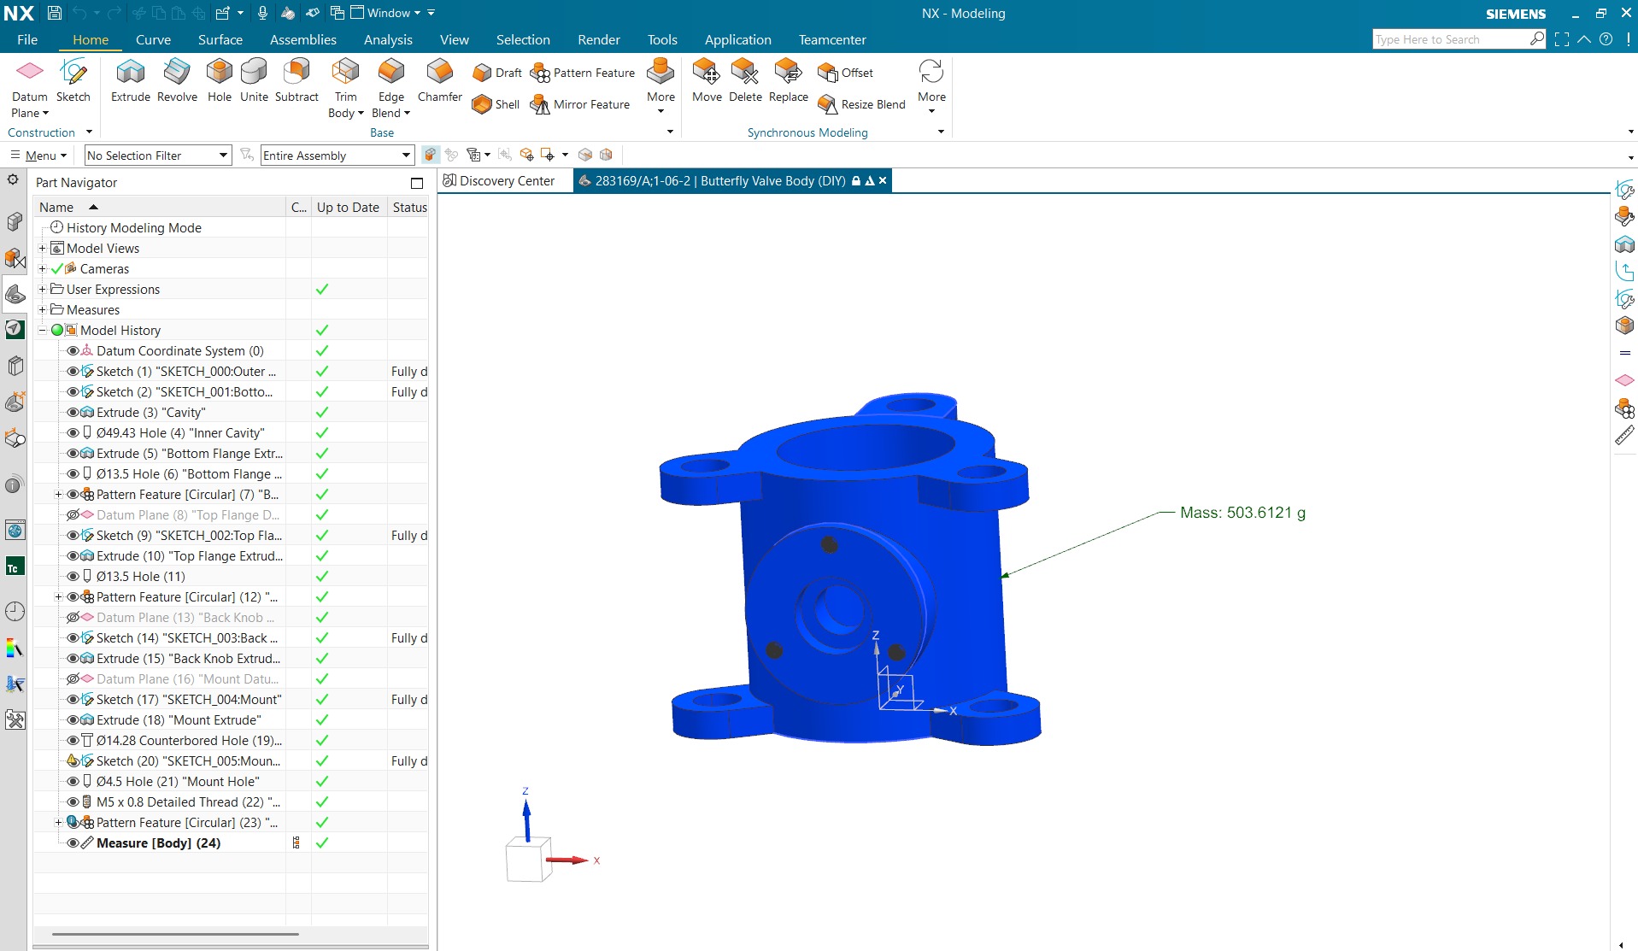Image resolution: width=1638 pixels, height=951 pixels.
Task: Expand Pattern Feature [Circular] (7)
Action: (x=58, y=495)
